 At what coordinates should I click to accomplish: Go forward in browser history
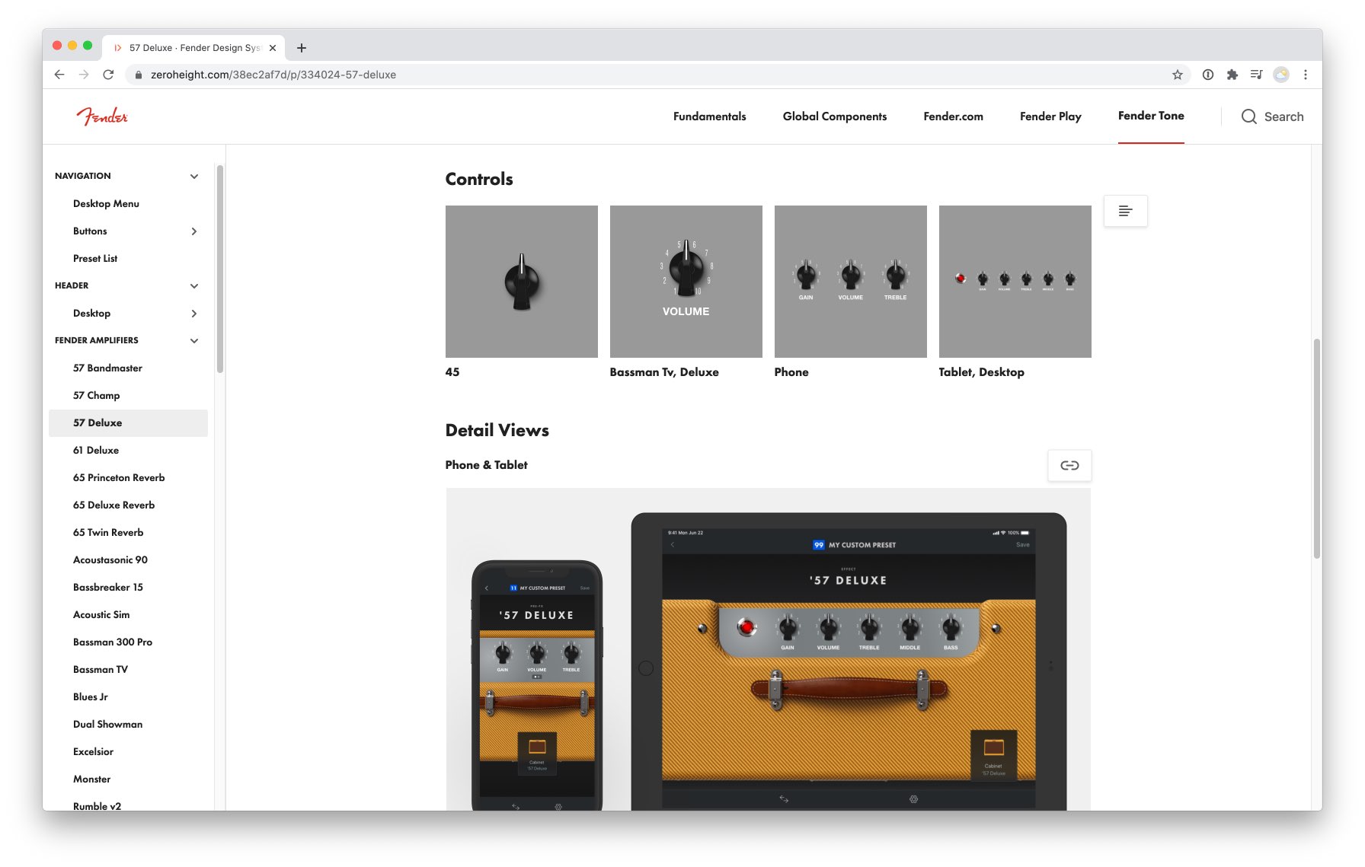coord(84,75)
